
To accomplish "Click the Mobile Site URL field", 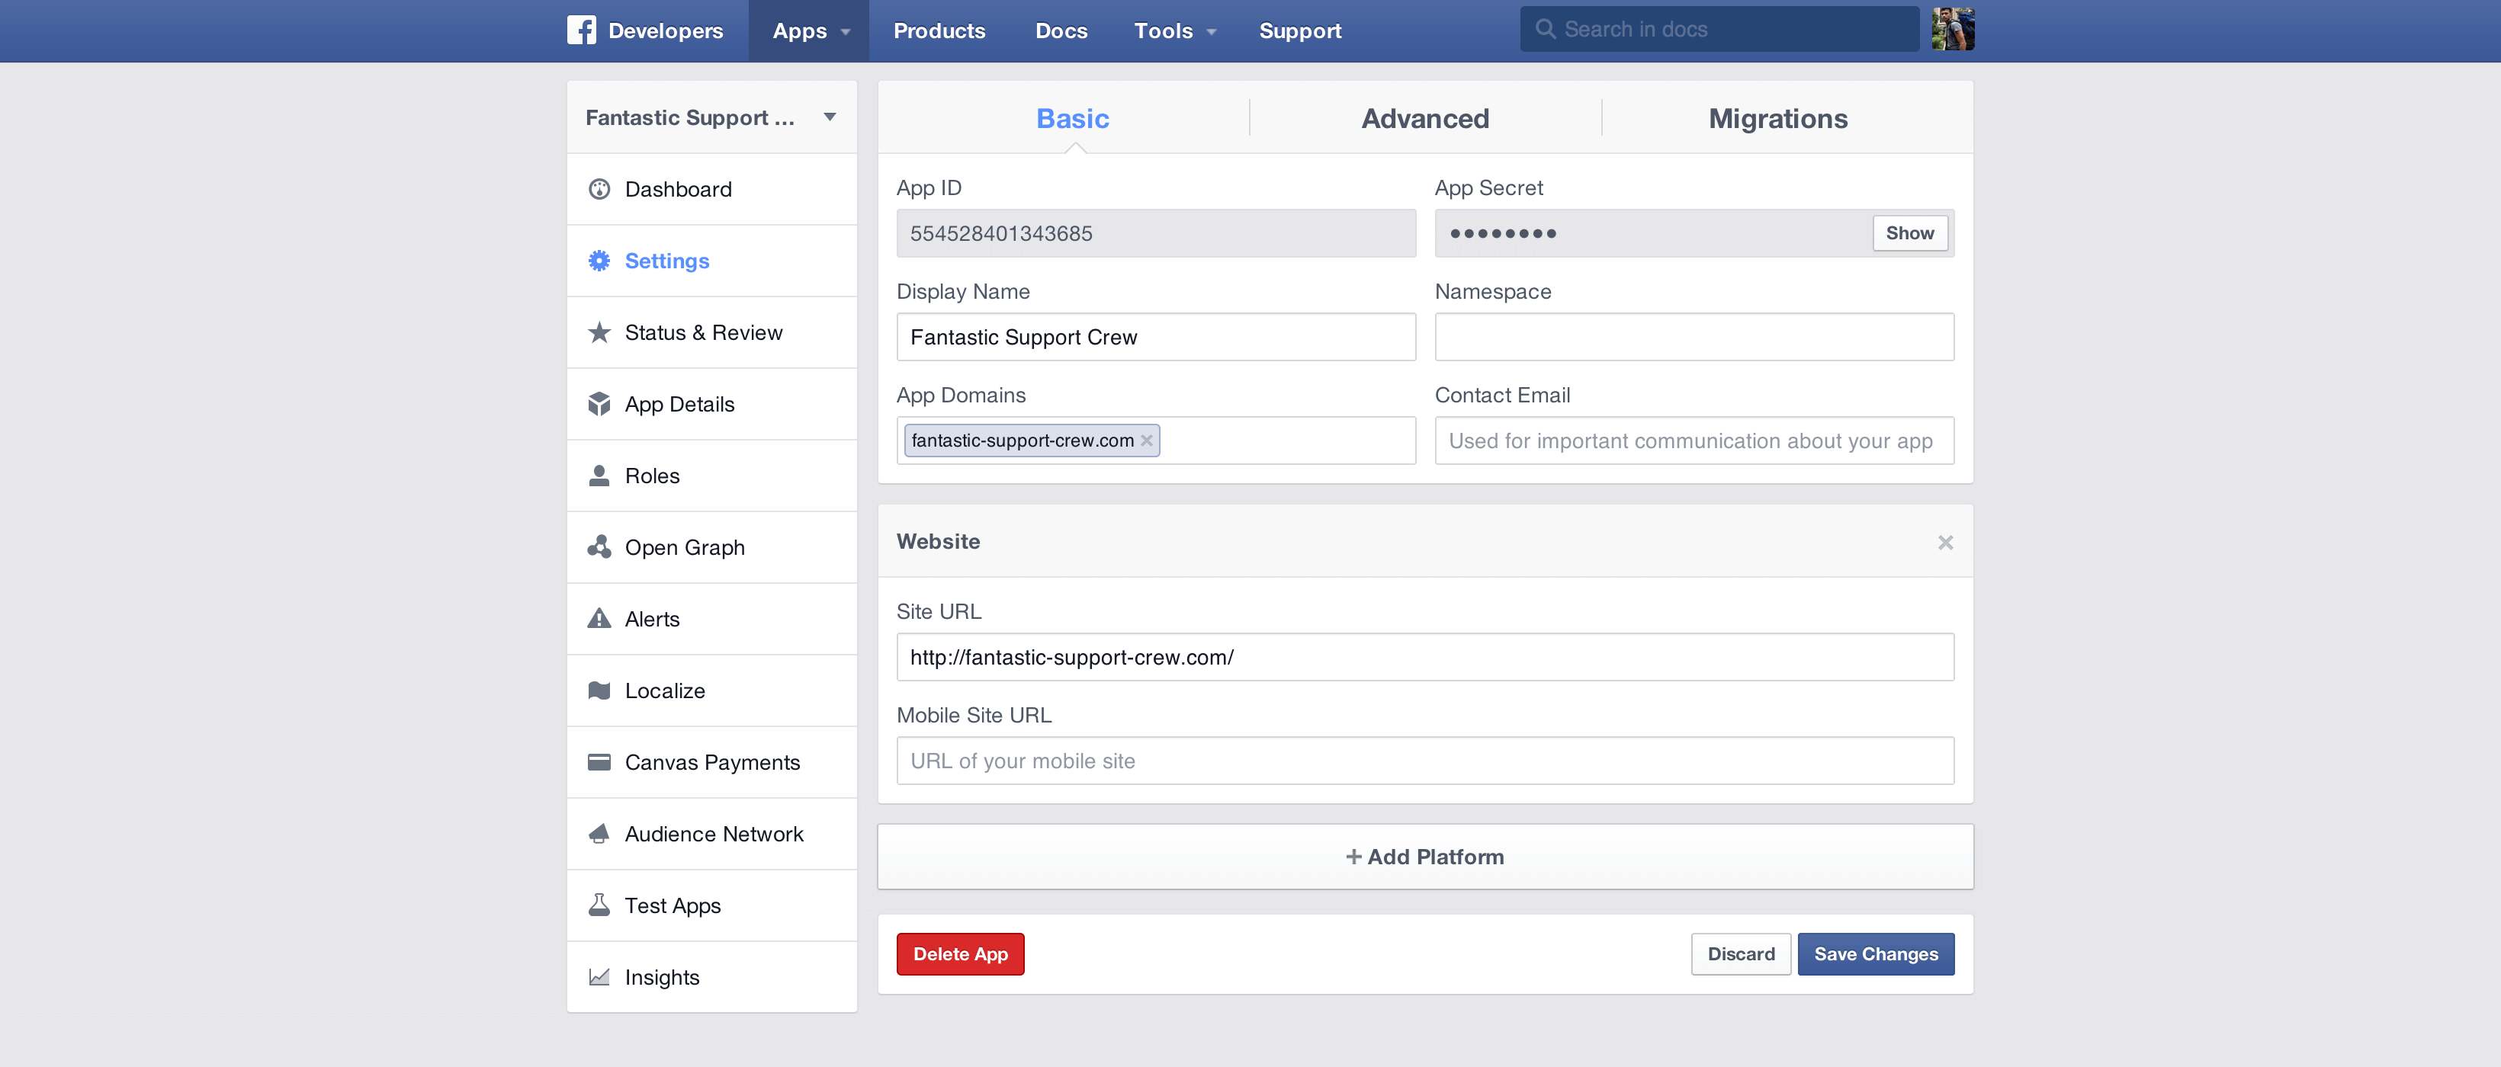I will [1424, 761].
